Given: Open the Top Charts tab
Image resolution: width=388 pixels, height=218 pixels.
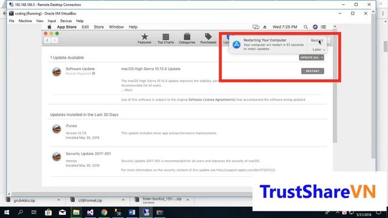Looking at the screenshot, I should coord(166,39).
